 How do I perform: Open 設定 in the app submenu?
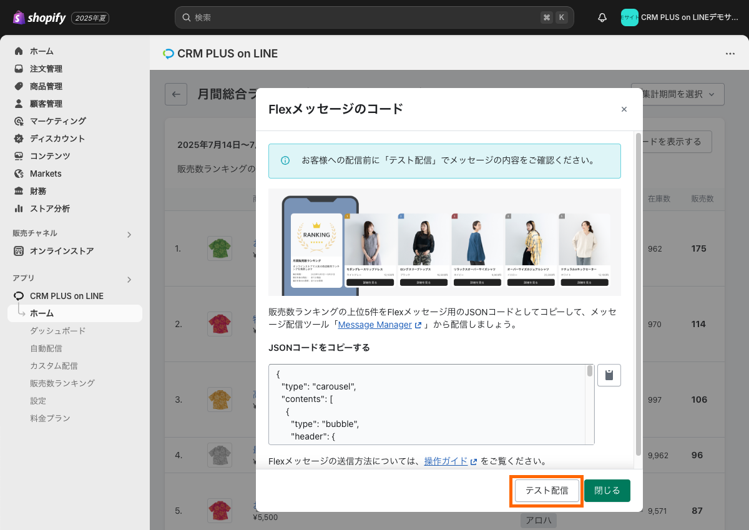click(38, 401)
